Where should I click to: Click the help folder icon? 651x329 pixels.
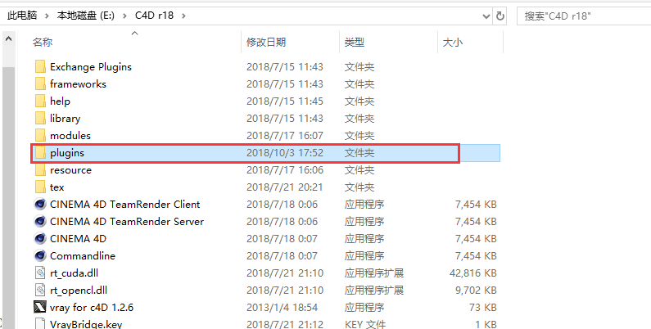40,101
